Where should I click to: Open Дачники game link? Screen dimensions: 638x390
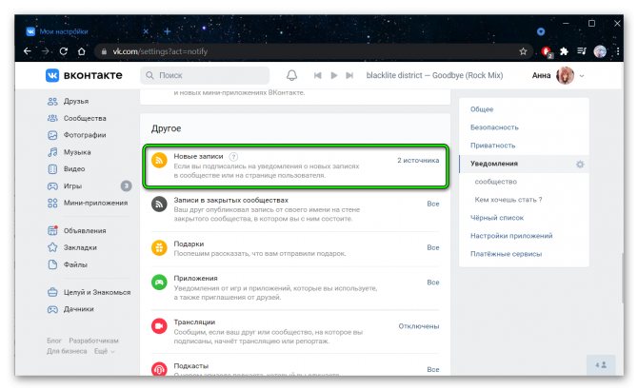click(78, 309)
